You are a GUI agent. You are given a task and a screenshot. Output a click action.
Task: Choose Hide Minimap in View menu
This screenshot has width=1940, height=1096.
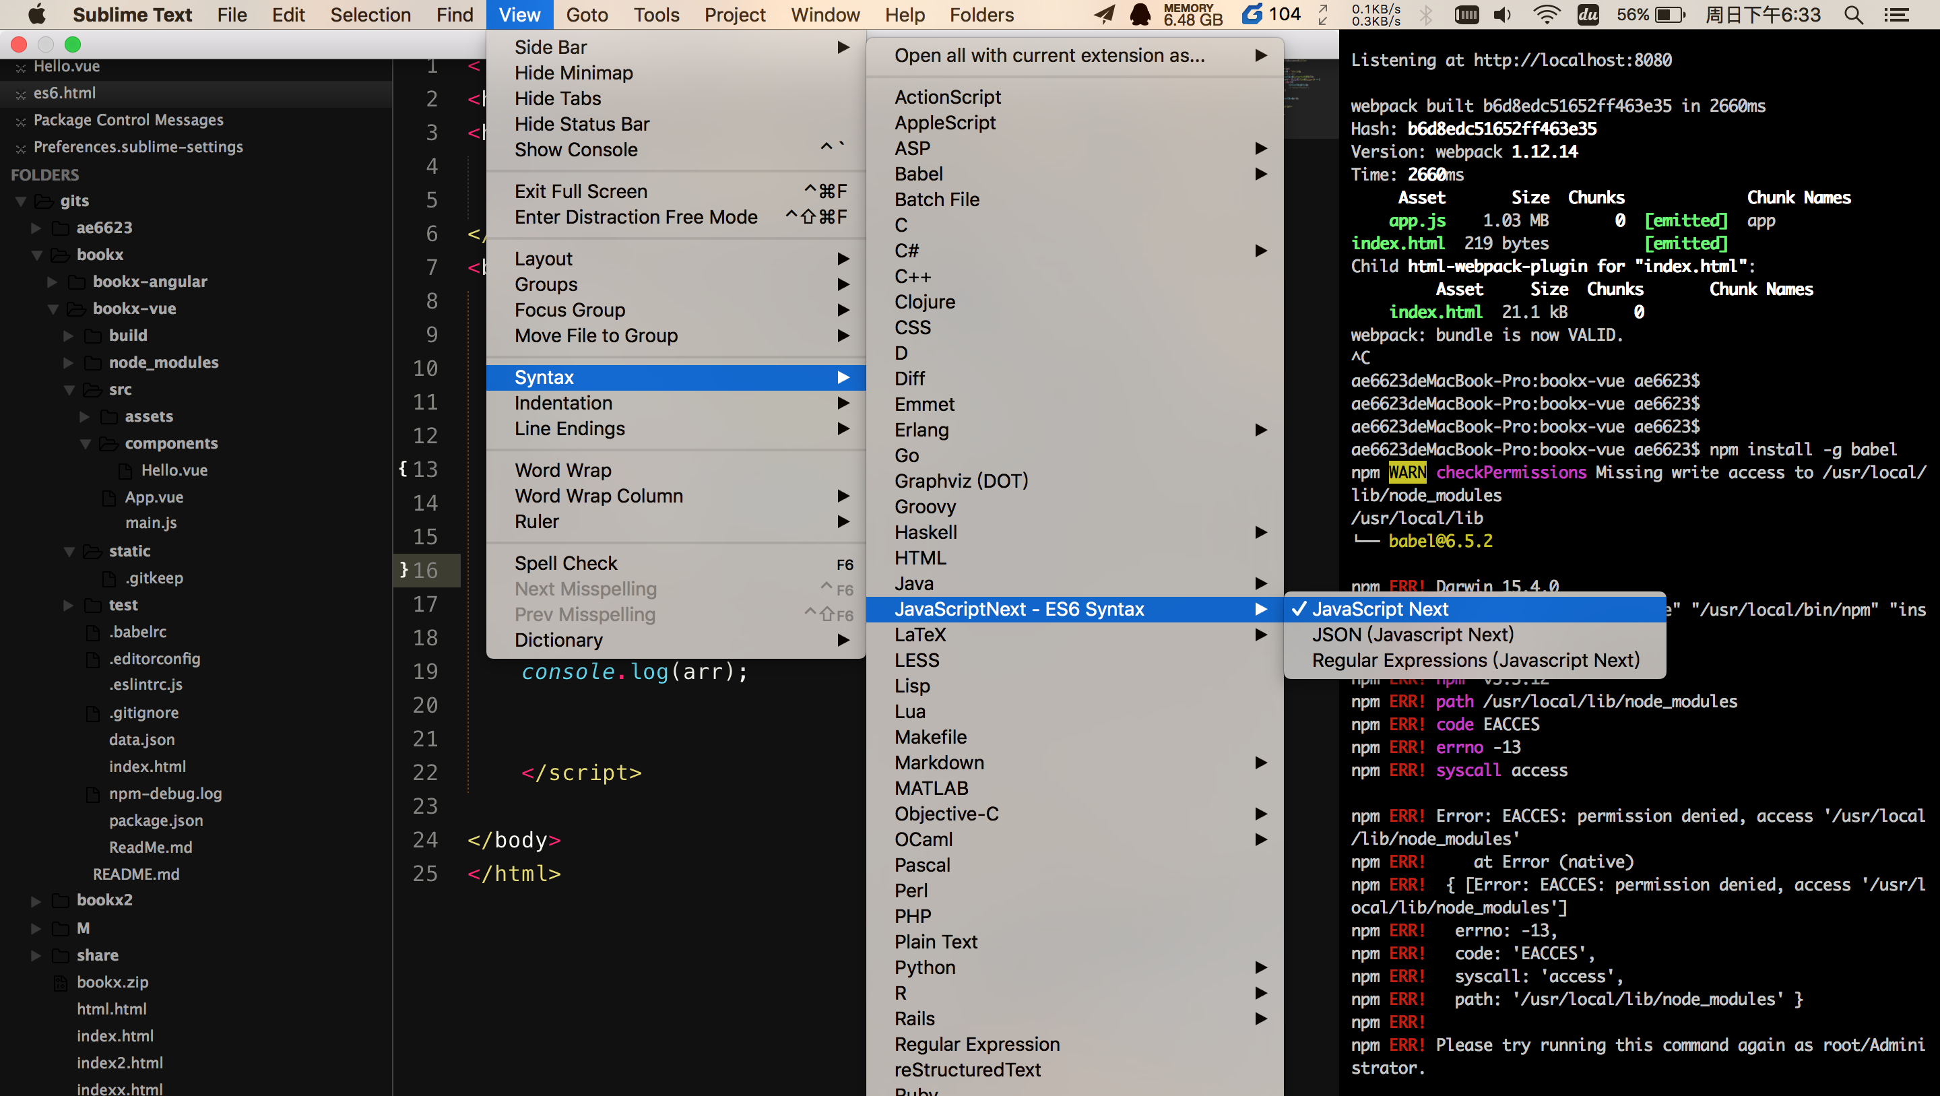click(x=676, y=73)
